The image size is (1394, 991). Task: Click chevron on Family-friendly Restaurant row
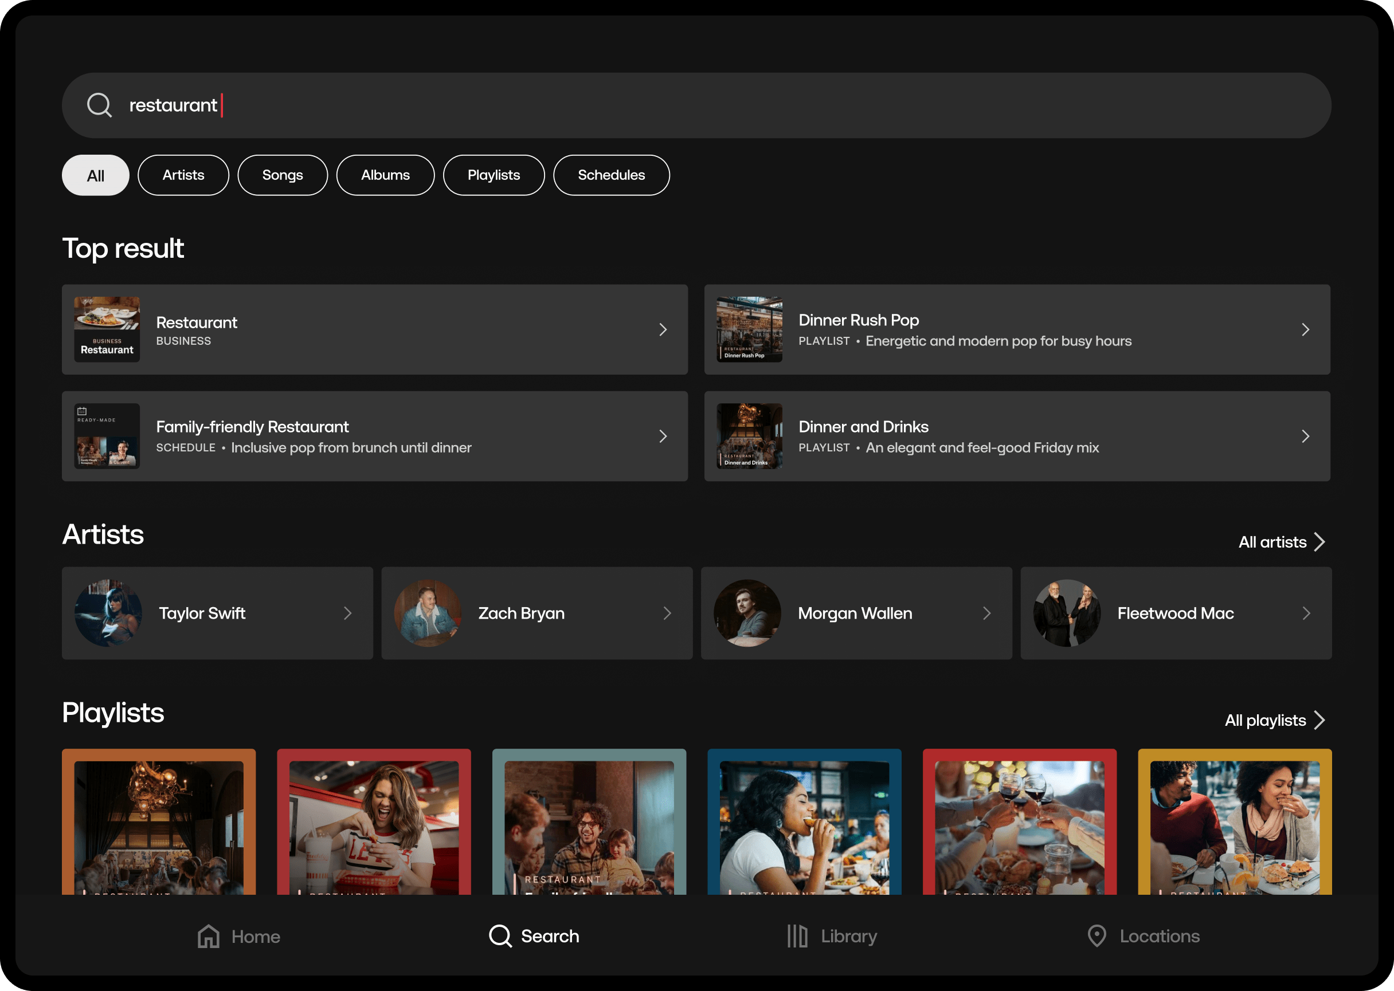663,436
